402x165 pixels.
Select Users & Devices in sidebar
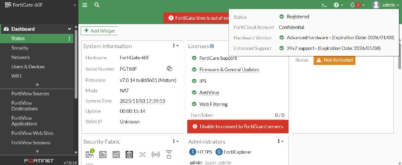click(x=28, y=67)
